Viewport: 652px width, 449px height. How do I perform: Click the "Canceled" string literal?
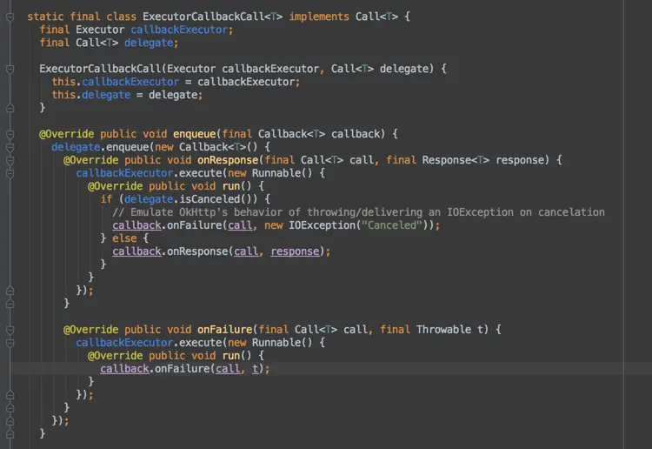click(392, 225)
